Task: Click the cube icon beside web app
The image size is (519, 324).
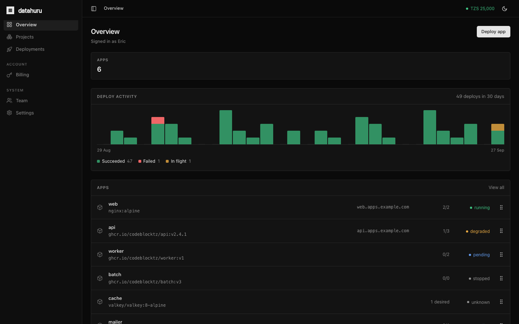Action: 100,207
